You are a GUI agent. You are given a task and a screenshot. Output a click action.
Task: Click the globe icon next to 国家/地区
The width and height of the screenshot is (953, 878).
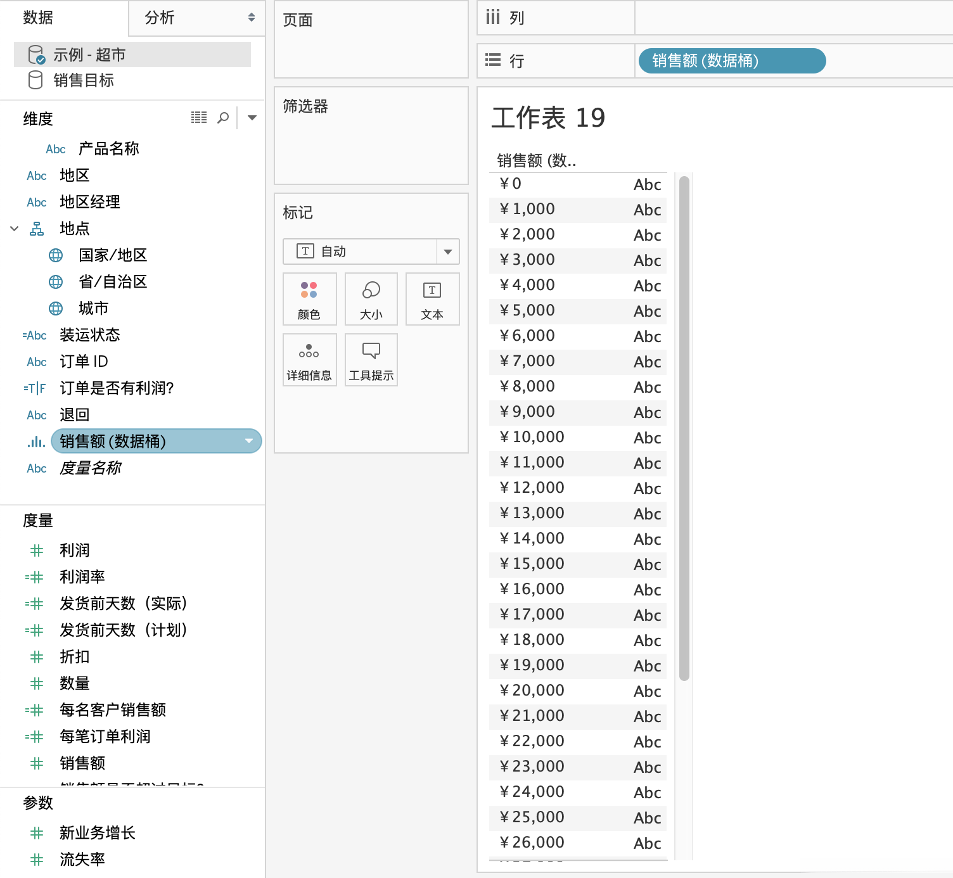[56, 255]
